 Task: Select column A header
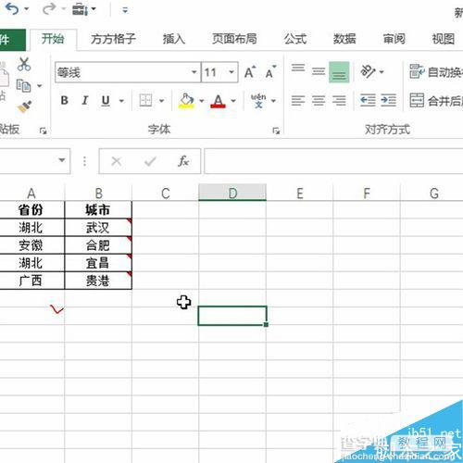point(31,193)
